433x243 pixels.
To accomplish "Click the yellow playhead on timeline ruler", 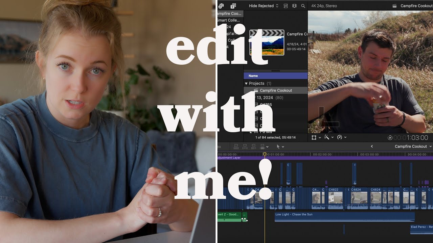I will [x=265, y=154].
